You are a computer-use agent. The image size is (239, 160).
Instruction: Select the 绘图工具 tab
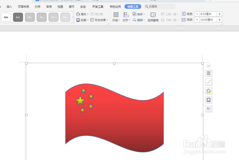coord(133,7)
